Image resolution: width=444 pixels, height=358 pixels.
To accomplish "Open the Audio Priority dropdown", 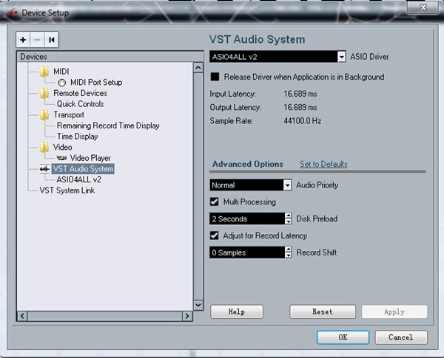I will (x=287, y=185).
